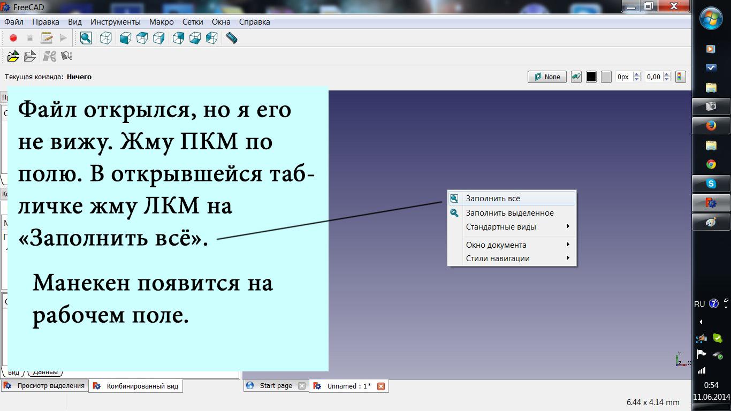Click the 0,00 text size field

[654, 77]
